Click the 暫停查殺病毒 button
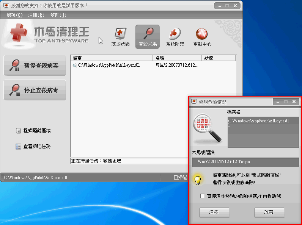Viewport: 302px width, 225px height. (x=35, y=66)
